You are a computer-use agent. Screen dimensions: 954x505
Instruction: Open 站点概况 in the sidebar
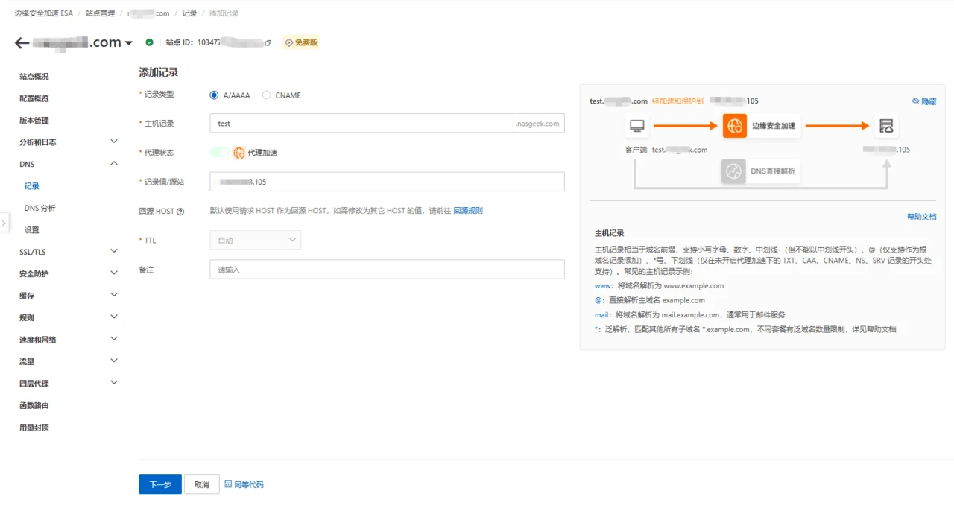[x=34, y=77]
